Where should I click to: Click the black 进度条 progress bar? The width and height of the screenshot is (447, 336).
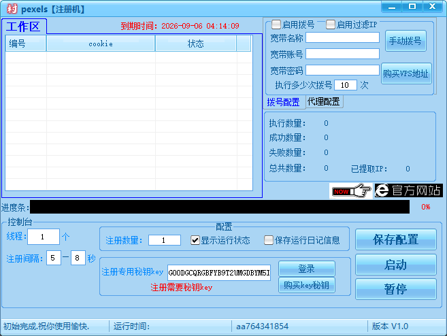point(219,207)
